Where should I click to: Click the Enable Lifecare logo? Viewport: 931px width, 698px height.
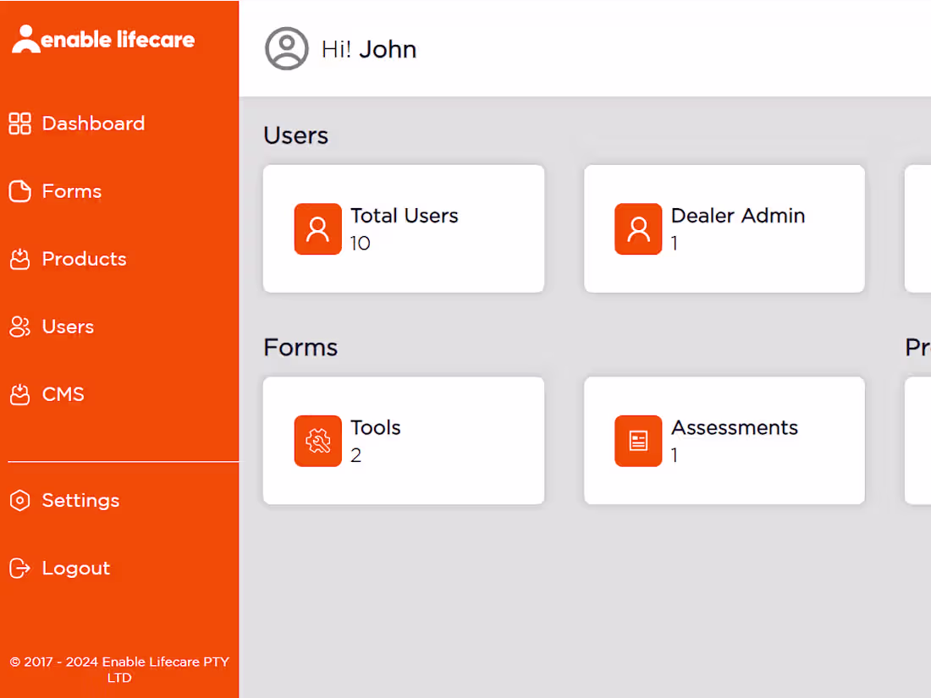tap(103, 39)
